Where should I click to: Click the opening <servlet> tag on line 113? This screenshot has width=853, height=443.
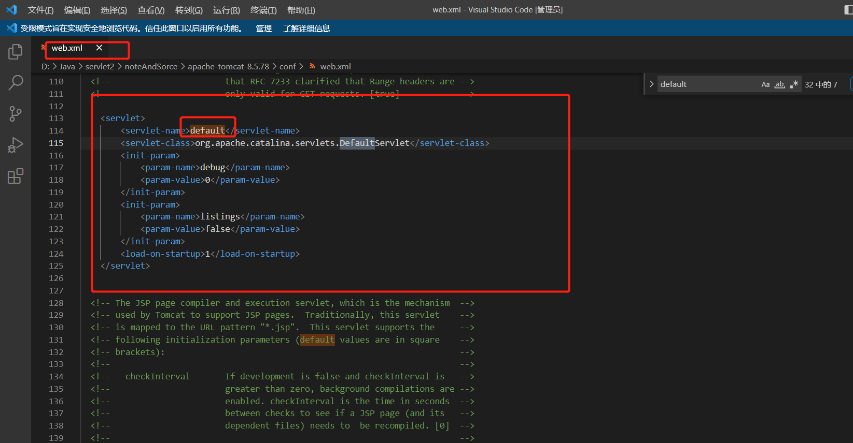pyautogui.click(x=123, y=118)
